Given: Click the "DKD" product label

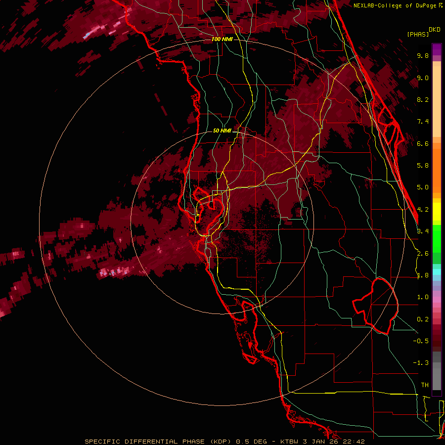Looking at the screenshot, I should tap(435, 30).
